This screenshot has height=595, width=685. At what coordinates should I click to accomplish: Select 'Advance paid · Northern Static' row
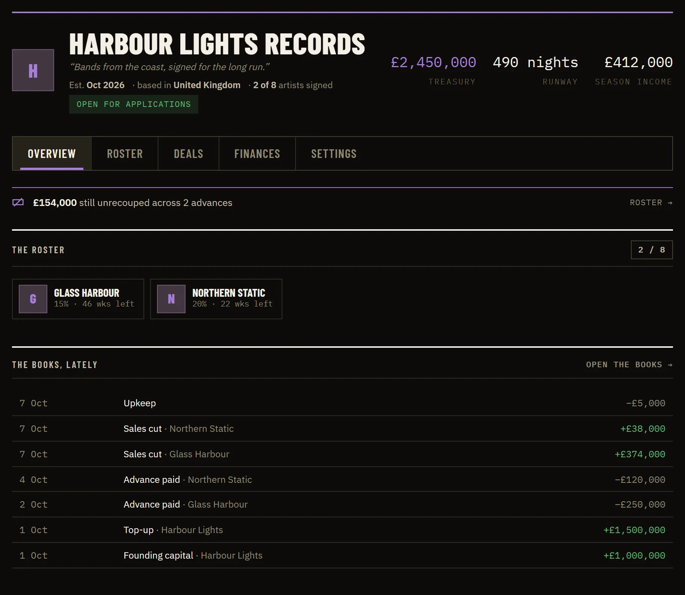pos(342,480)
